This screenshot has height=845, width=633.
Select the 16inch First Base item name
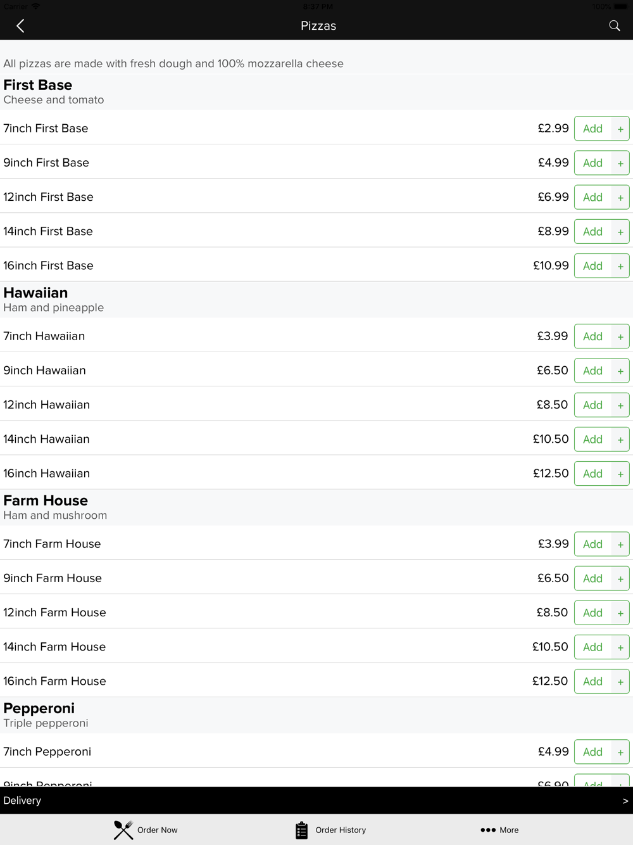pyautogui.click(x=48, y=265)
